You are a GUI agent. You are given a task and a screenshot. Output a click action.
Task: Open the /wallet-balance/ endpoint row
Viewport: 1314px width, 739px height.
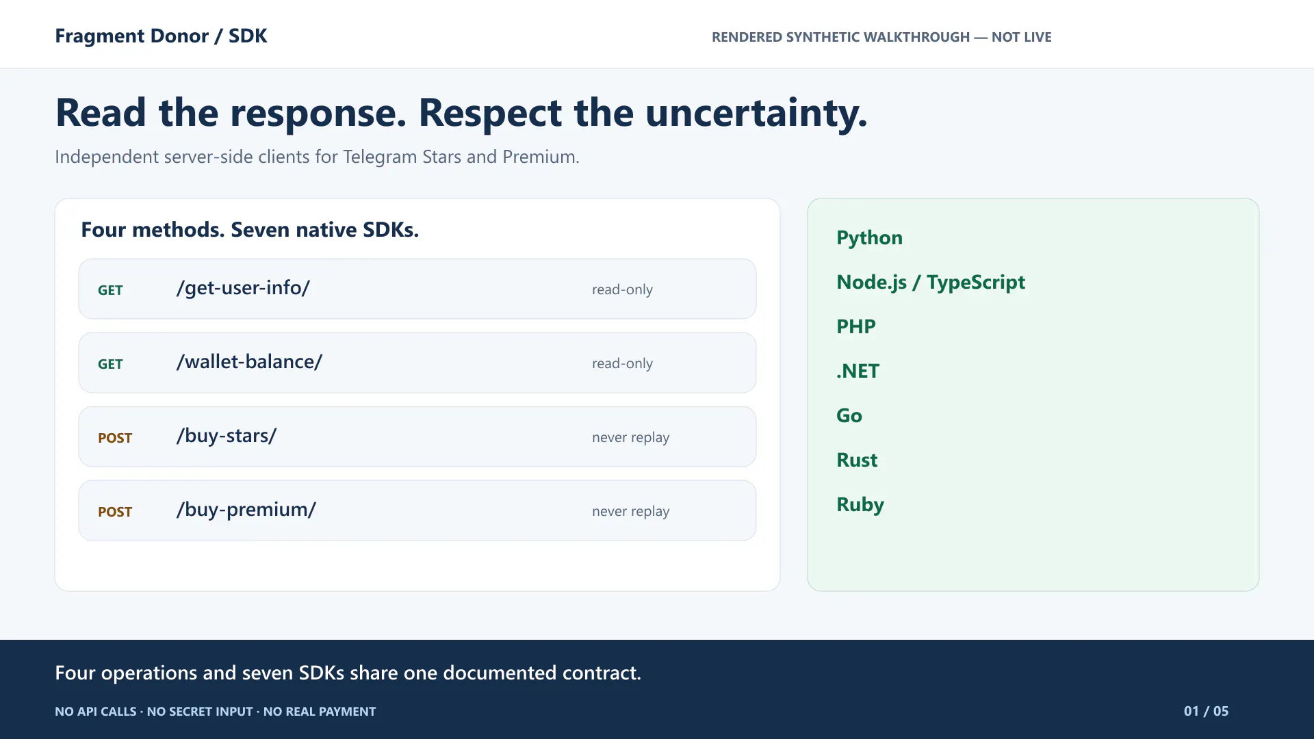(x=417, y=363)
